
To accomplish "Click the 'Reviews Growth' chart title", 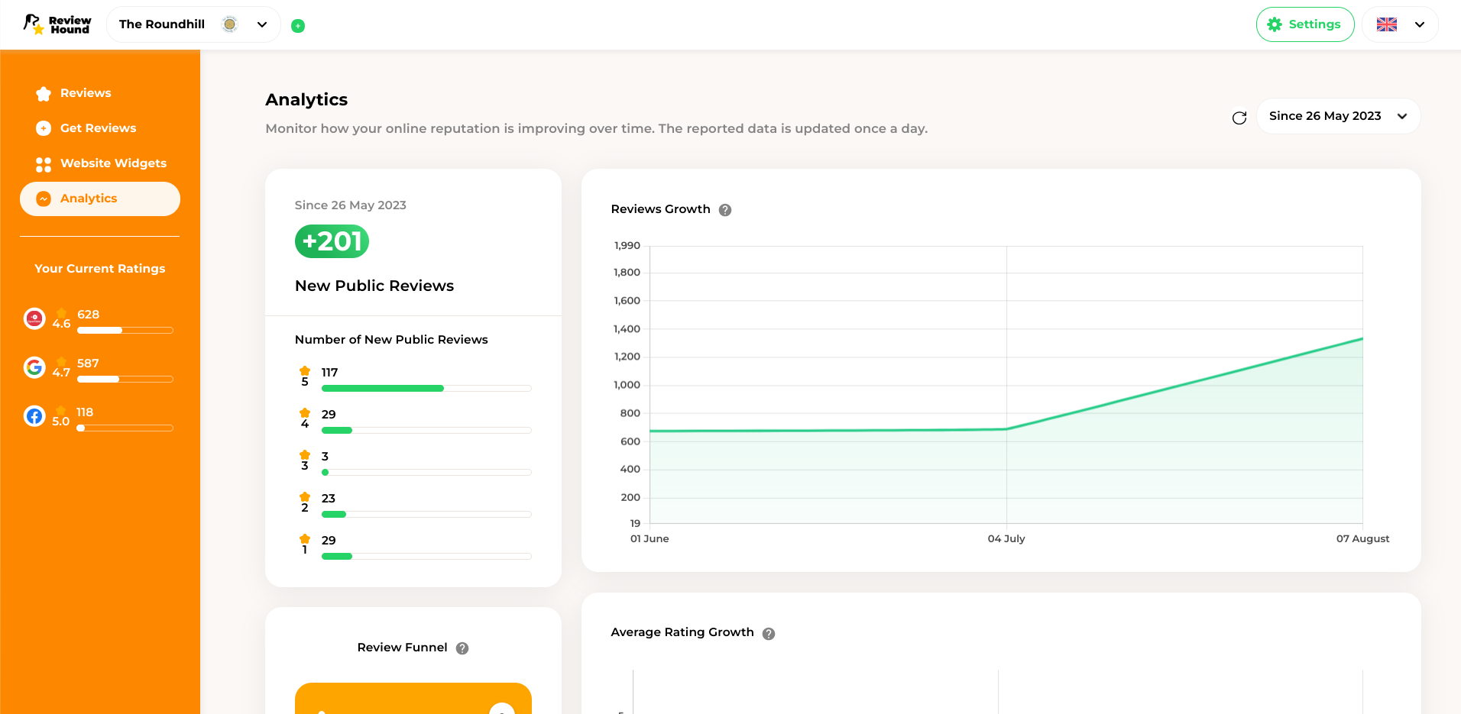I will pyautogui.click(x=661, y=209).
